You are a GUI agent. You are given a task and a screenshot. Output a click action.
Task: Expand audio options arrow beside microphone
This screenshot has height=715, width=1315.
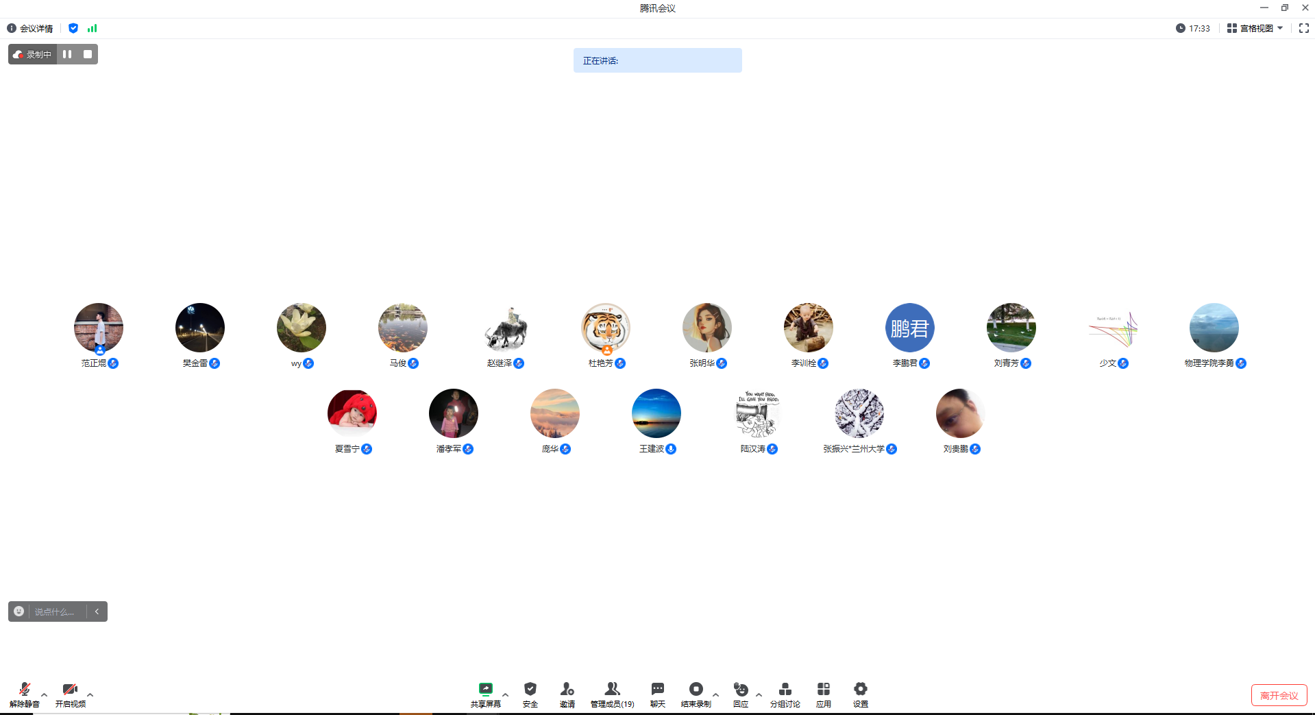pyautogui.click(x=45, y=694)
